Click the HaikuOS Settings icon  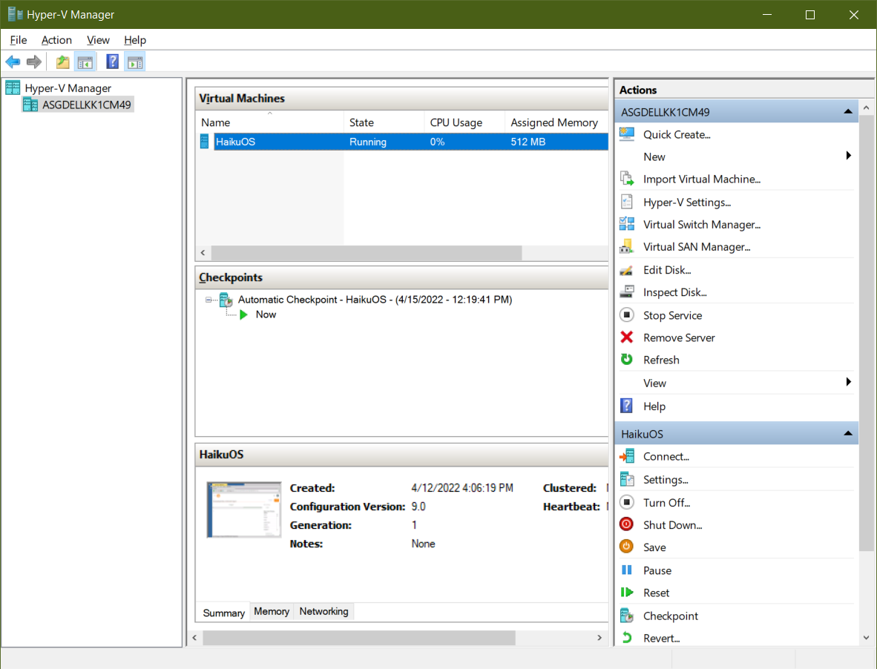(x=627, y=479)
